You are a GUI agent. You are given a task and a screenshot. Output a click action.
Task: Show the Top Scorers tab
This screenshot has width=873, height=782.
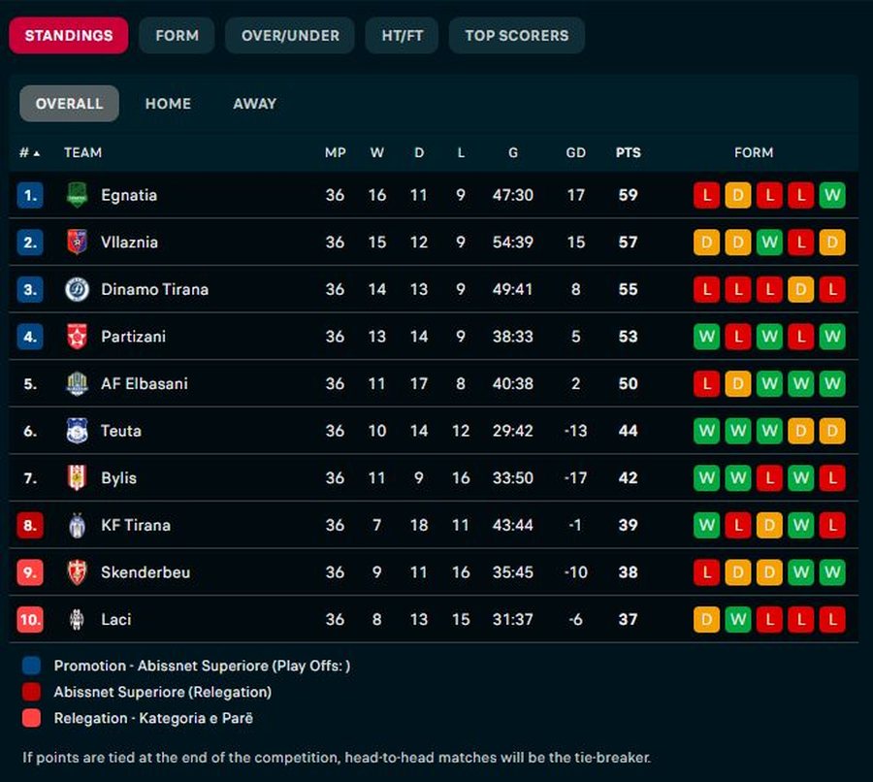coord(517,36)
